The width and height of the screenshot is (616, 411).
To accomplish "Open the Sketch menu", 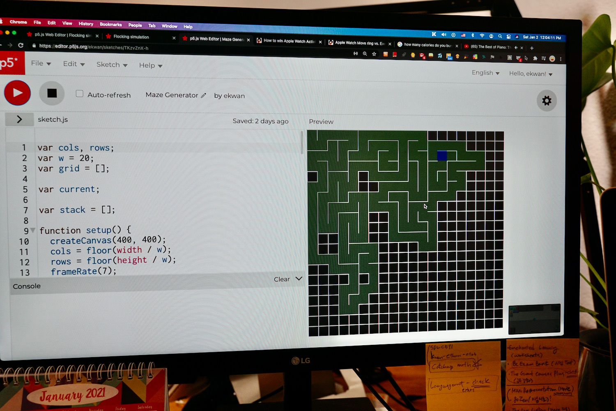I will coord(112,65).
